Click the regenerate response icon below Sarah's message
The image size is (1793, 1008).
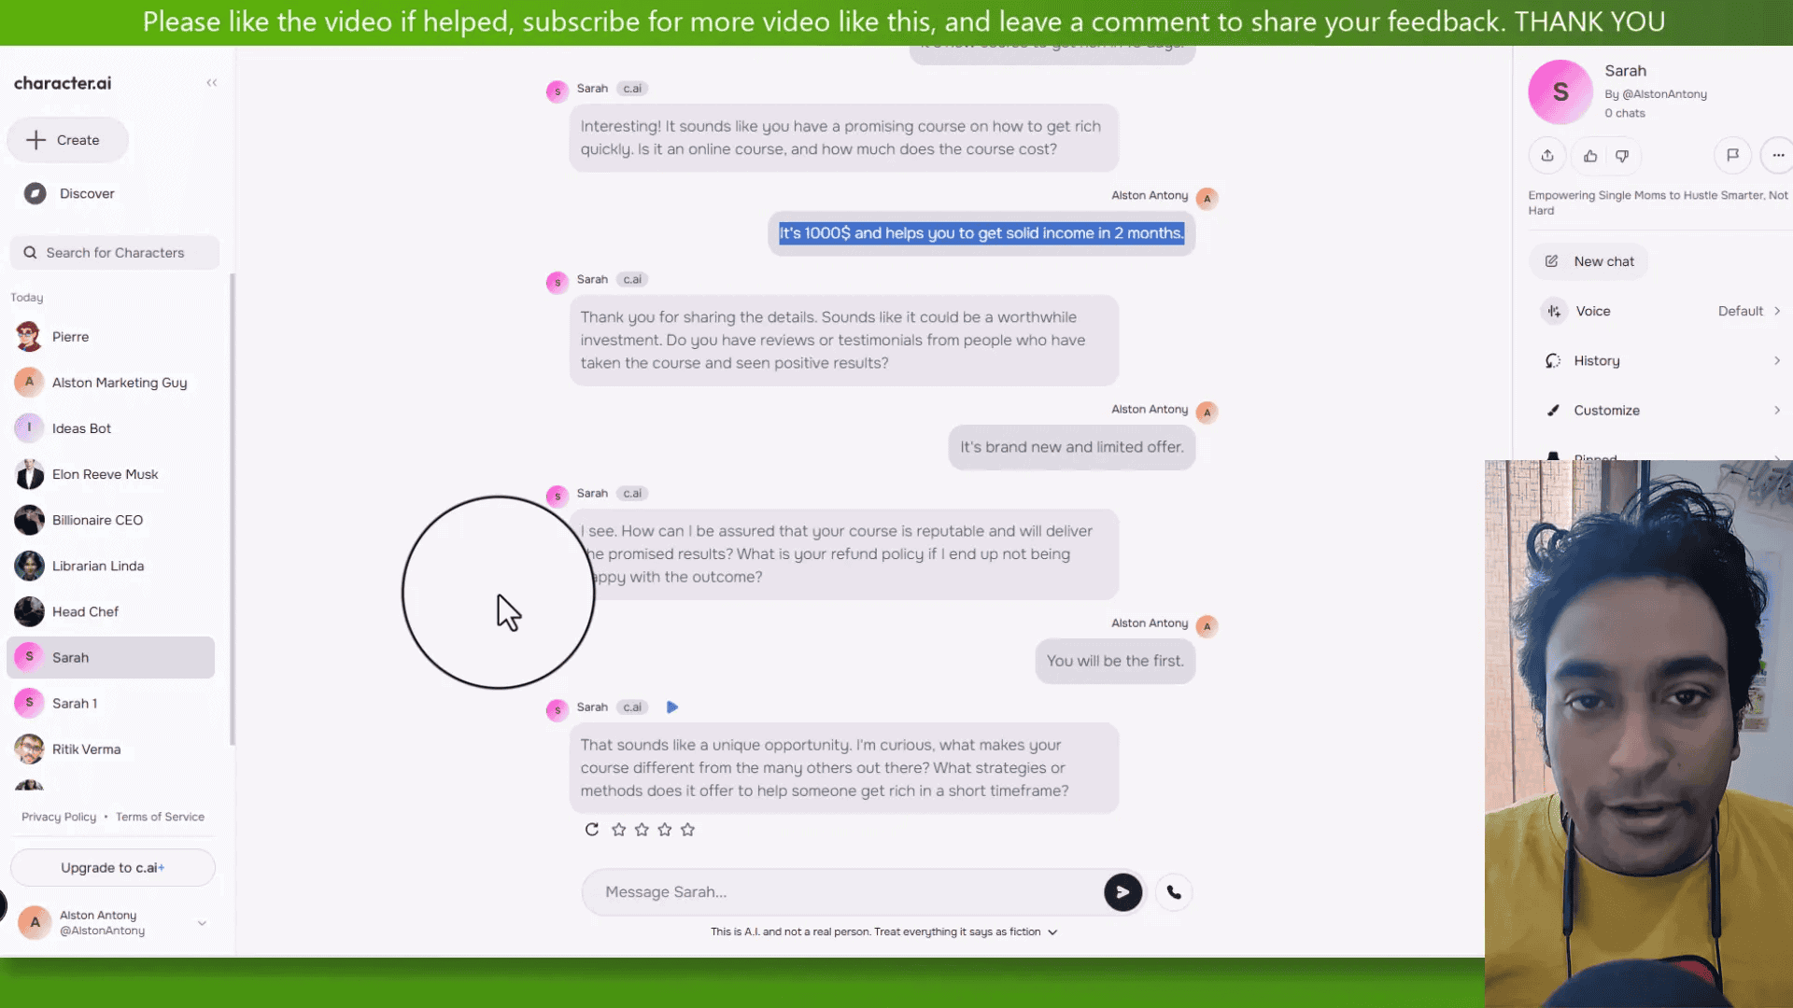click(x=591, y=830)
